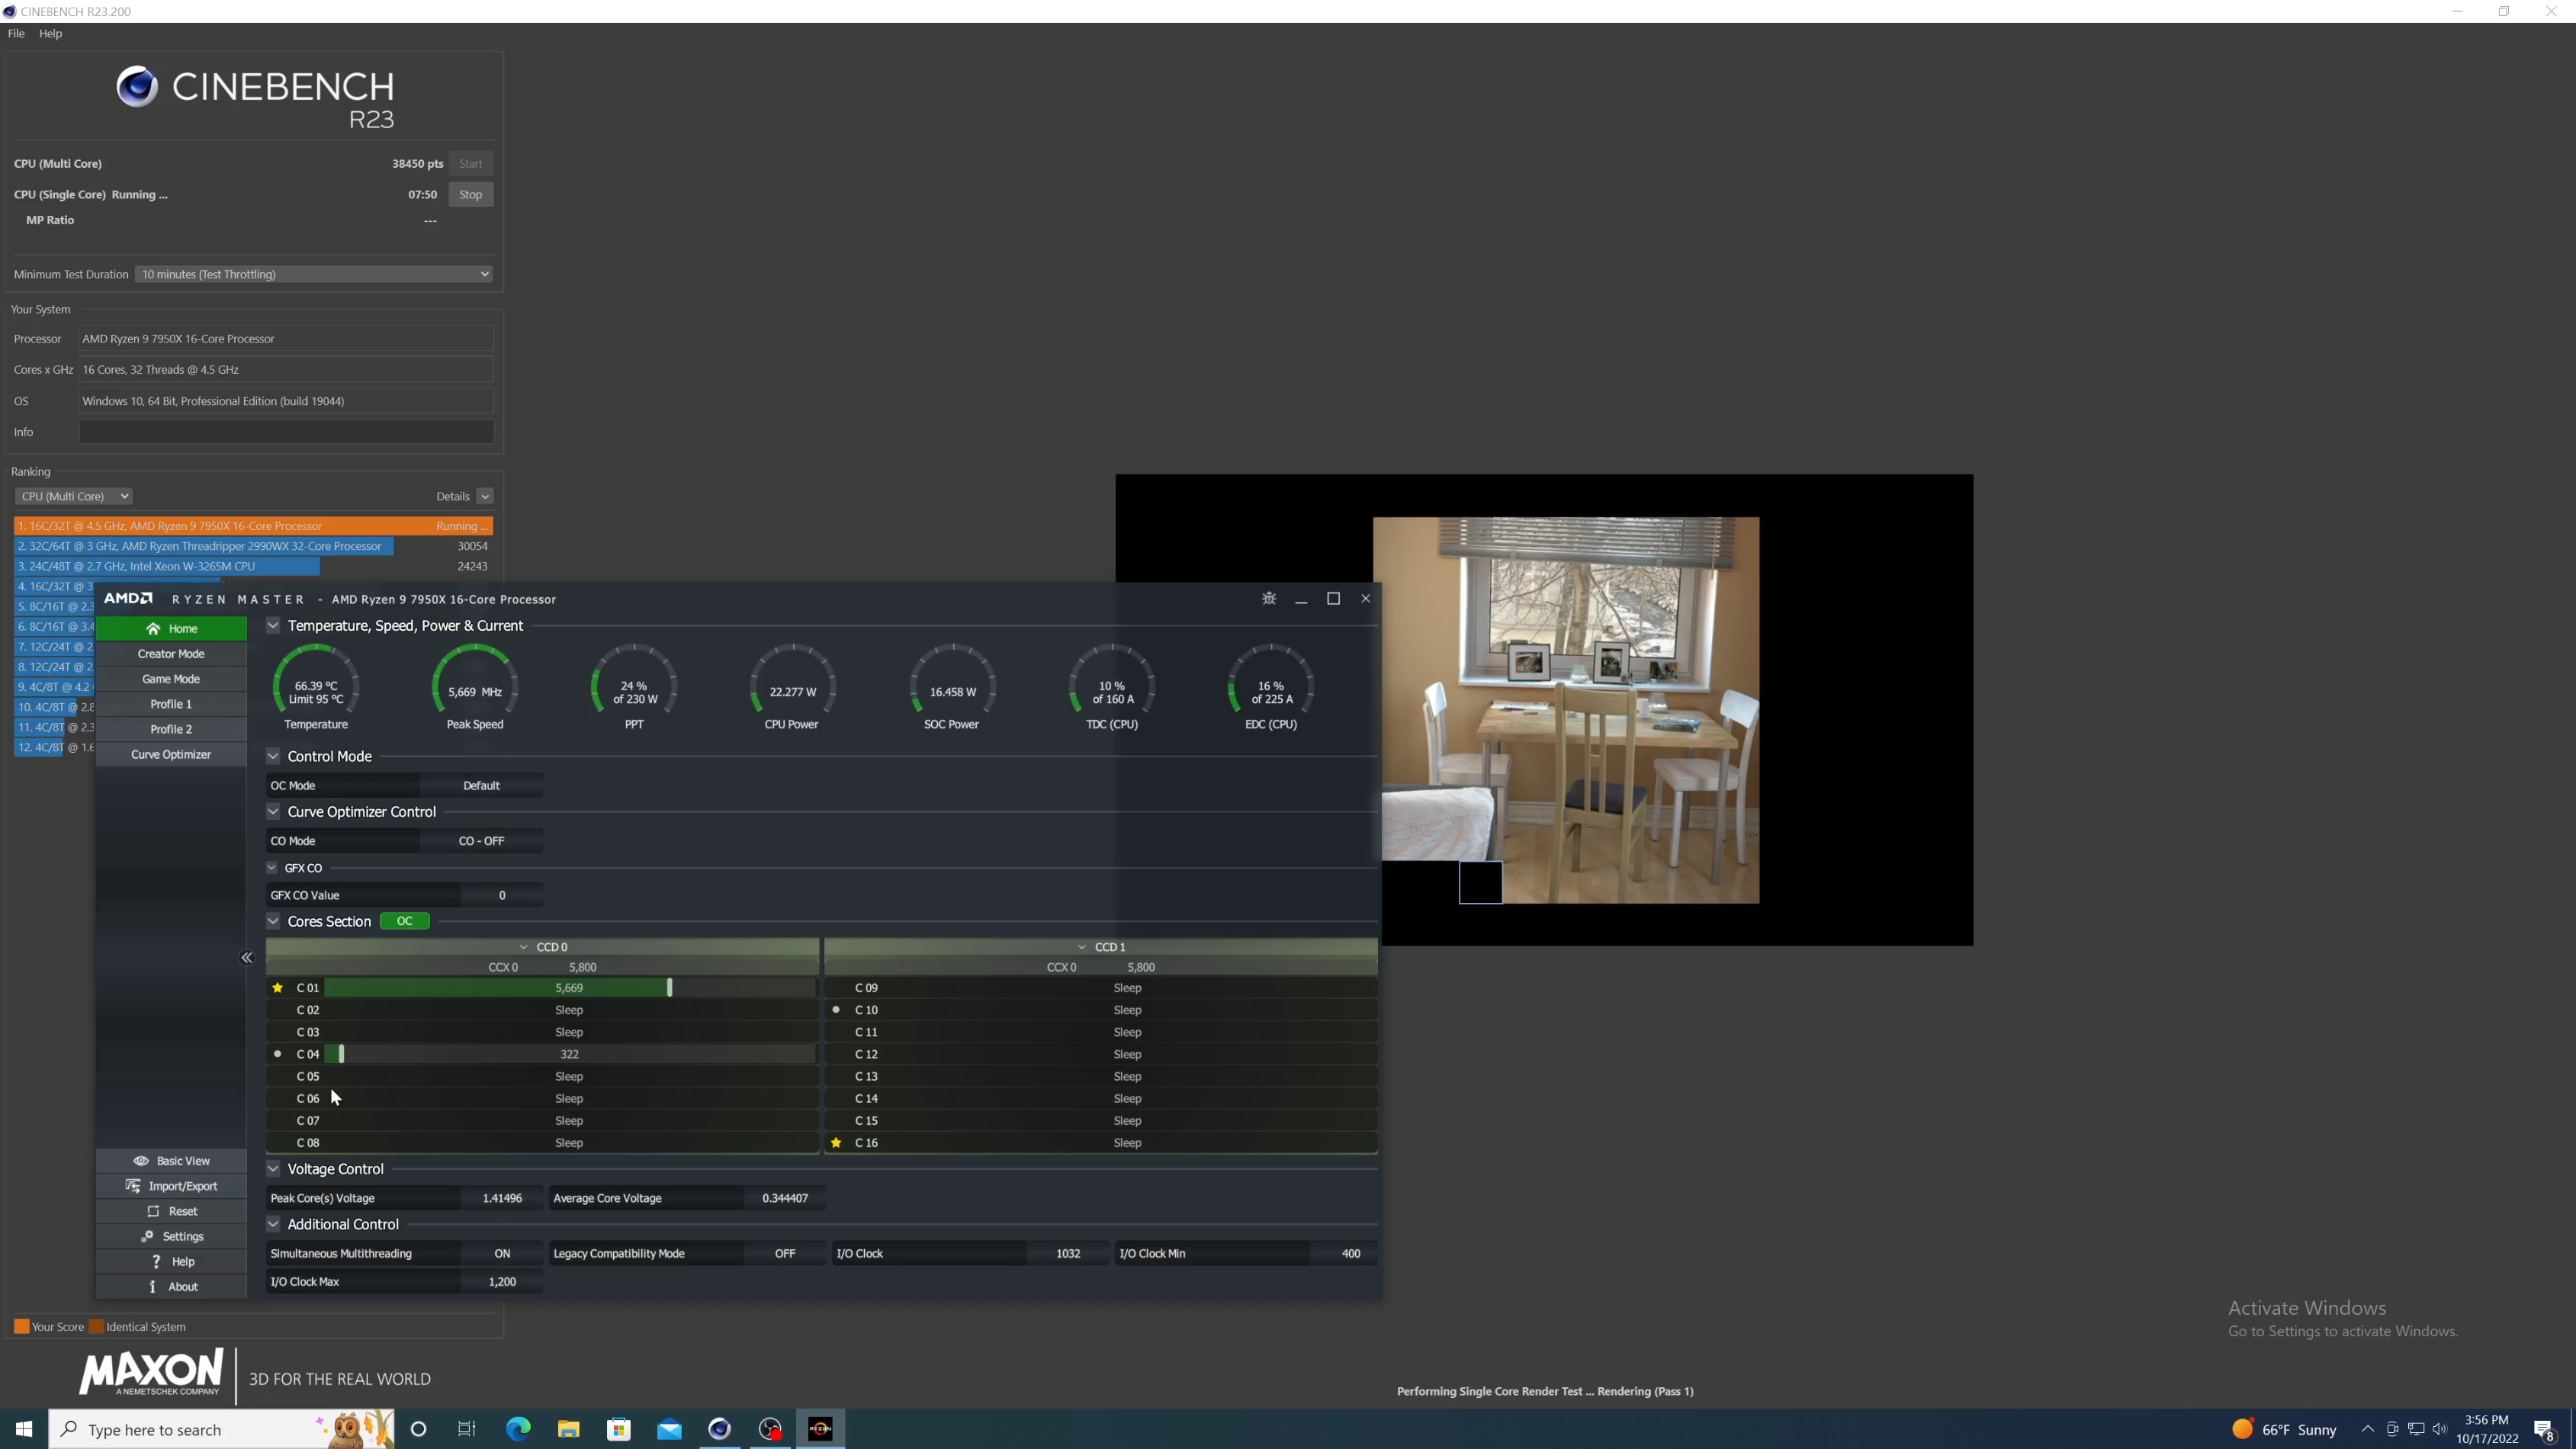
Task: Collapse the Additional Control section
Action: coord(273,1224)
